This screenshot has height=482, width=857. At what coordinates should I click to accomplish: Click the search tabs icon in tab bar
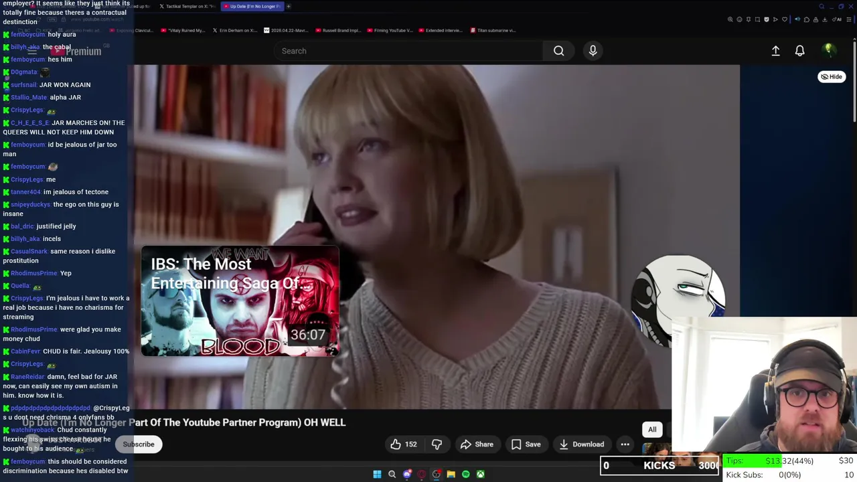point(822,6)
